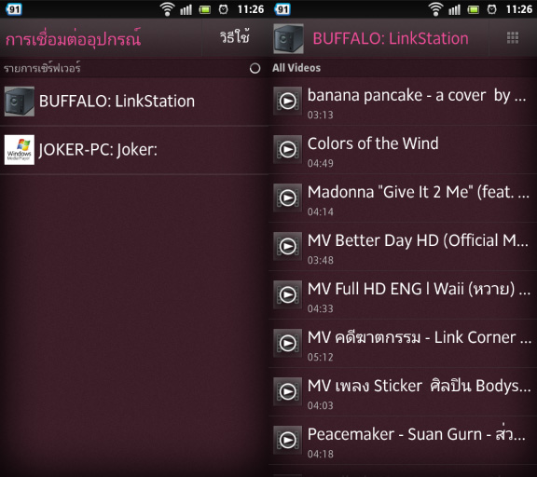Open the MV คดีฆาตกรรม Link Corner video
Viewport: 537px width, 477px height.
click(403, 344)
